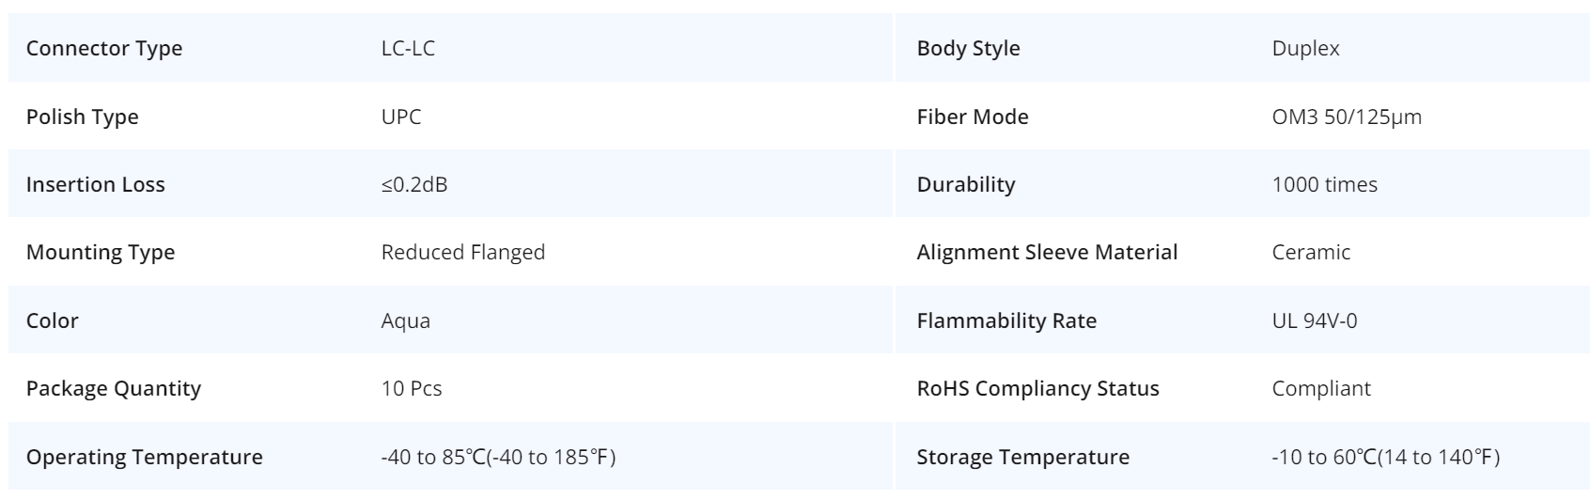Click the Reduced Flanged mounting value
The image size is (1590, 499).
pyautogui.click(x=462, y=252)
